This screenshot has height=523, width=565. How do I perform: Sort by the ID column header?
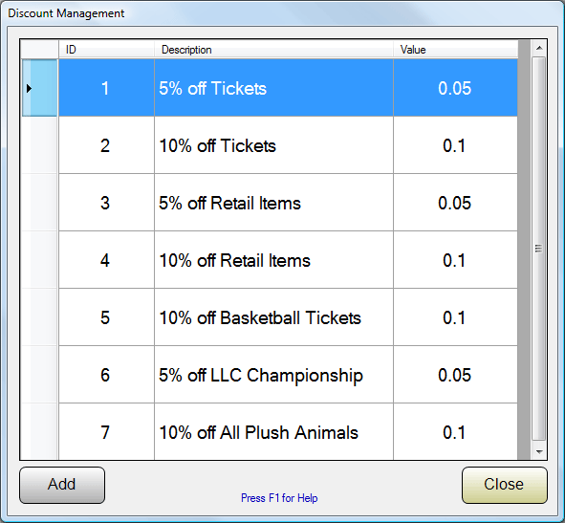tap(107, 50)
